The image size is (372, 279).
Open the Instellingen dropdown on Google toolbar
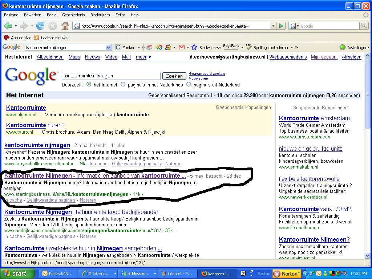(368, 48)
